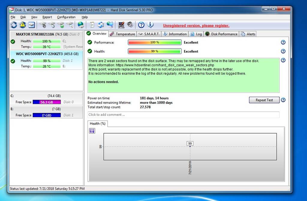
Task: Click C: Free Space 56.3 GB bar
Action: tap(46, 102)
